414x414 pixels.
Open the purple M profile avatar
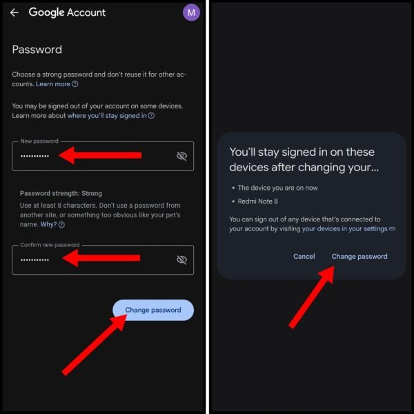coord(191,12)
